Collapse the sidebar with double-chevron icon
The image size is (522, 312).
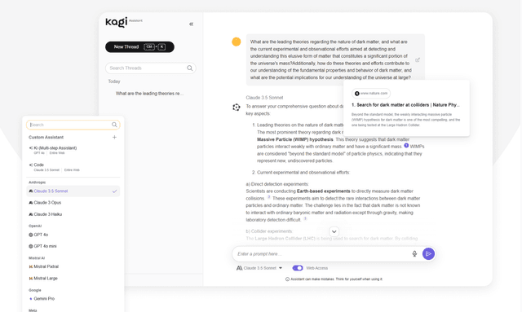click(191, 24)
